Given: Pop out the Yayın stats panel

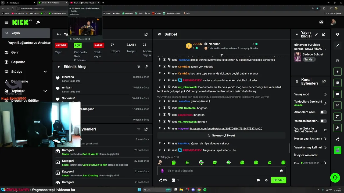Looking at the screenshot, I should [146, 34].
